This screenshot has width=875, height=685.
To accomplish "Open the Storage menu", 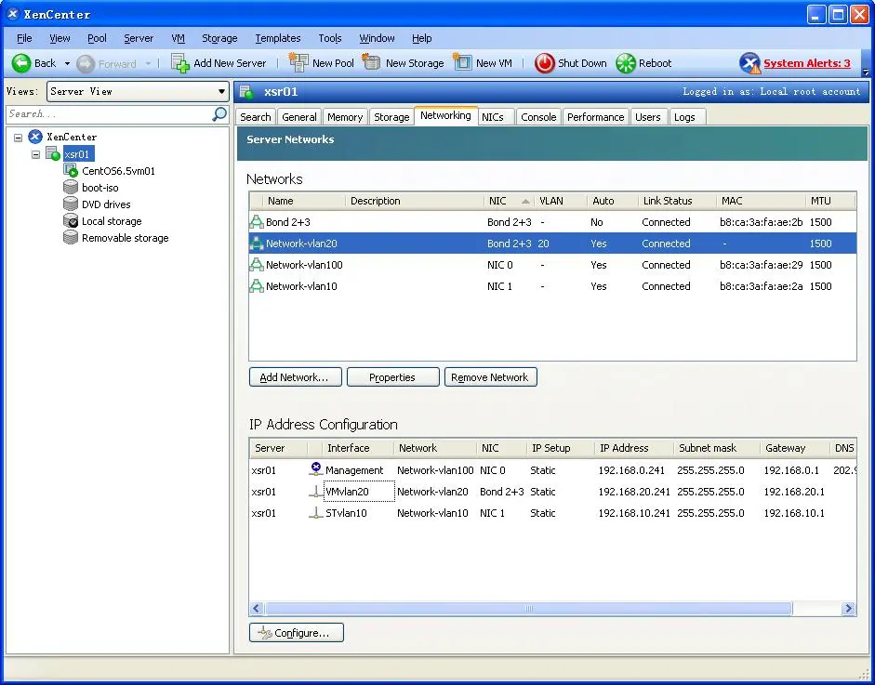I will pyautogui.click(x=219, y=38).
